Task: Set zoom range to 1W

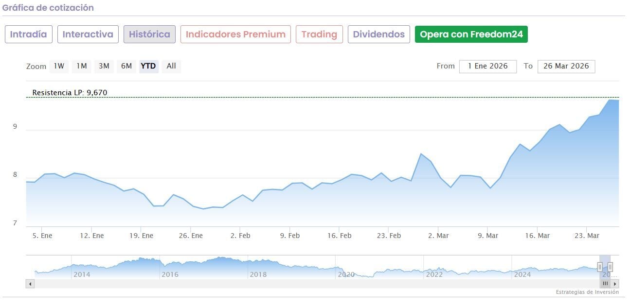Action: 59,66
